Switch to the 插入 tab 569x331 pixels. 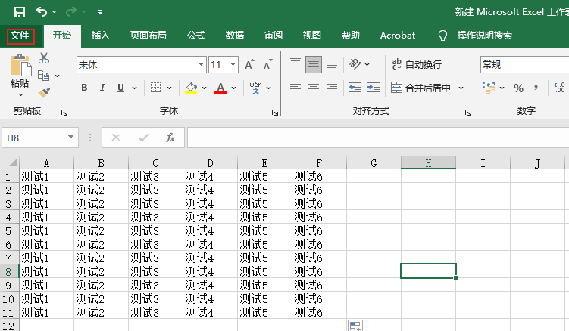101,36
